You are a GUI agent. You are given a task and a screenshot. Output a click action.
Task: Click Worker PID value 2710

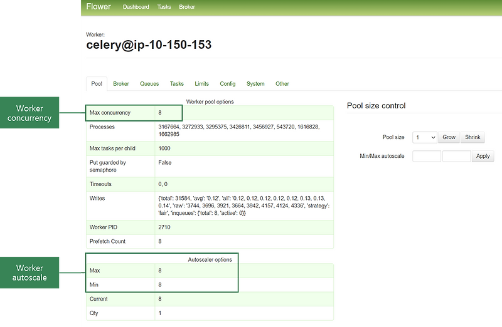point(164,227)
